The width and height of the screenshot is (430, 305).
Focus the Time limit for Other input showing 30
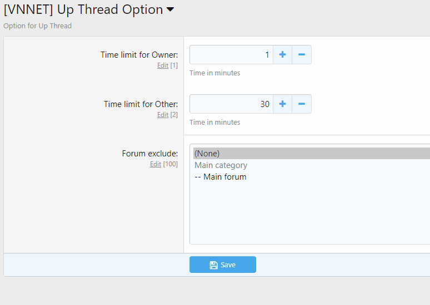pyautogui.click(x=231, y=104)
